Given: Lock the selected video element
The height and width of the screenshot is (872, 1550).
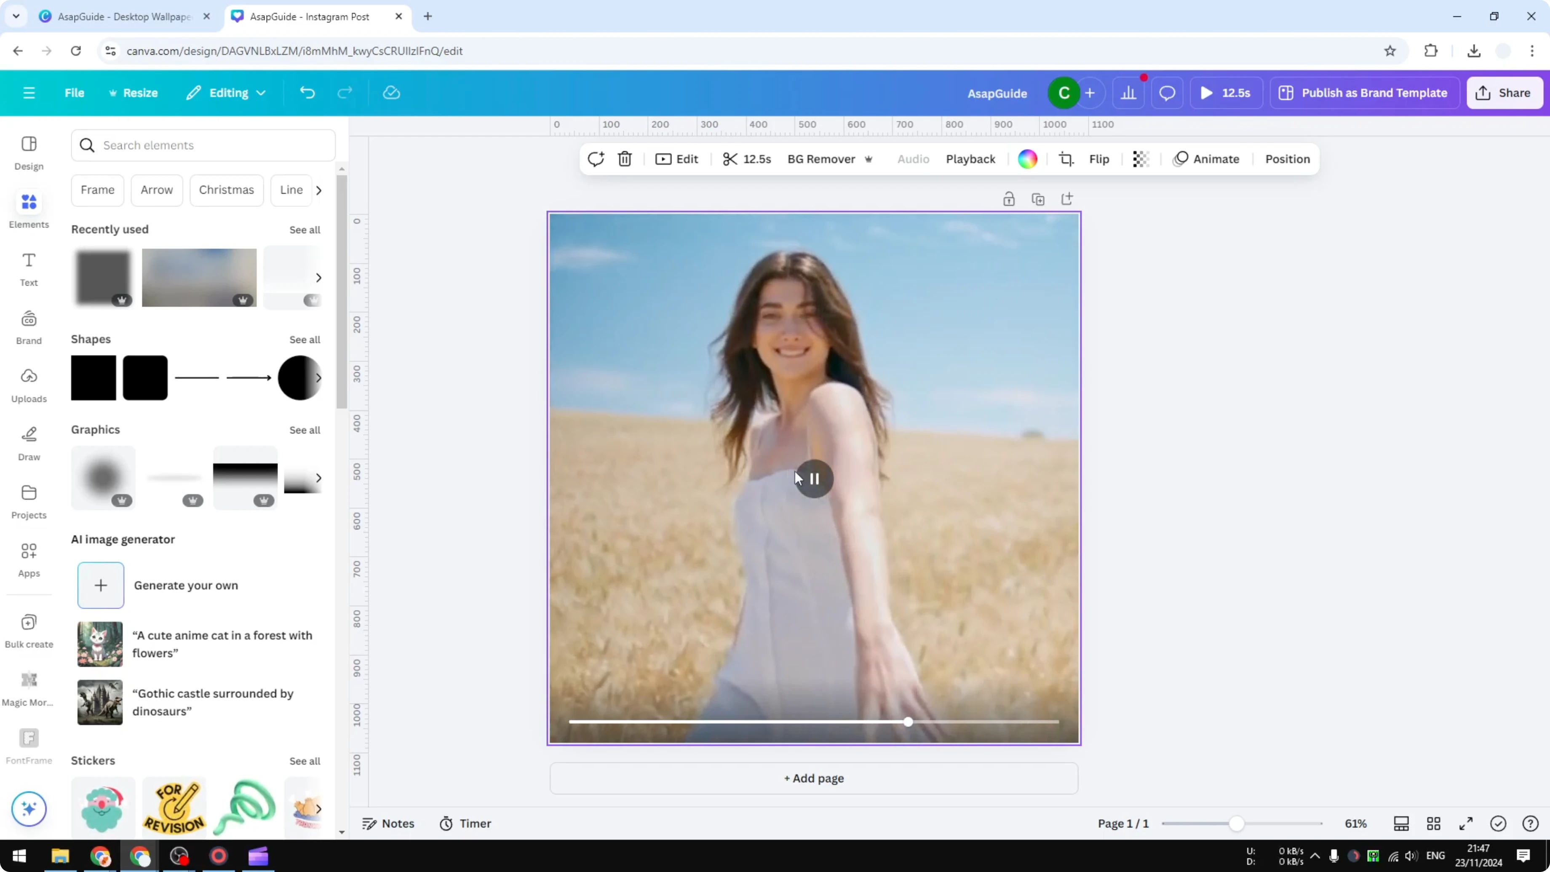Looking at the screenshot, I should tap(1009, 198).
